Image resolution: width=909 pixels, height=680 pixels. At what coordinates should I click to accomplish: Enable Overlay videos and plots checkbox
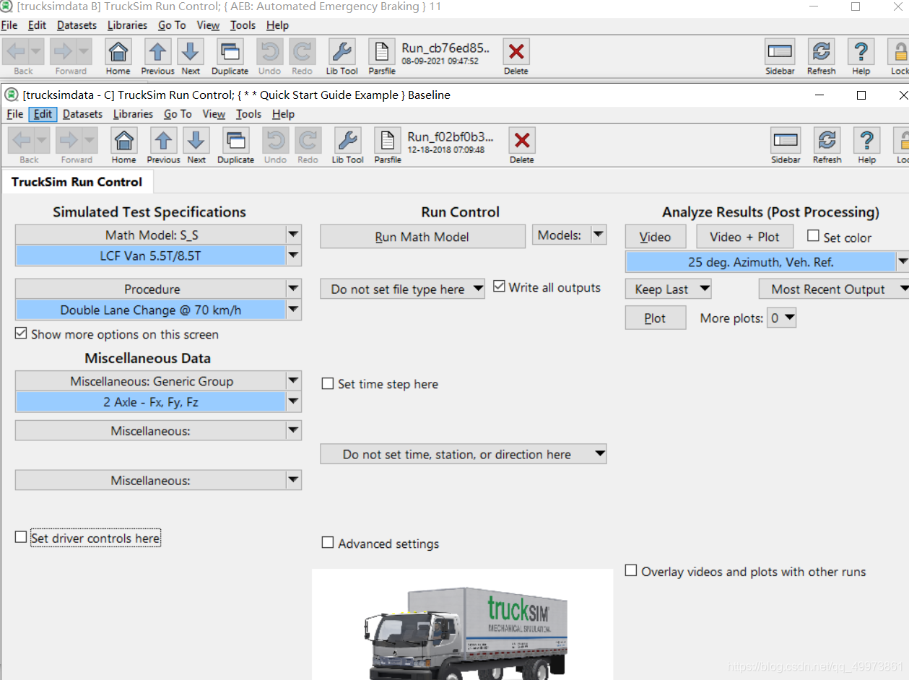pos(631,570)
